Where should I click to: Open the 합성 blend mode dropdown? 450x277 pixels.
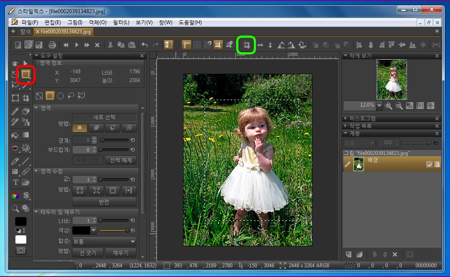(x=104, y=241)
